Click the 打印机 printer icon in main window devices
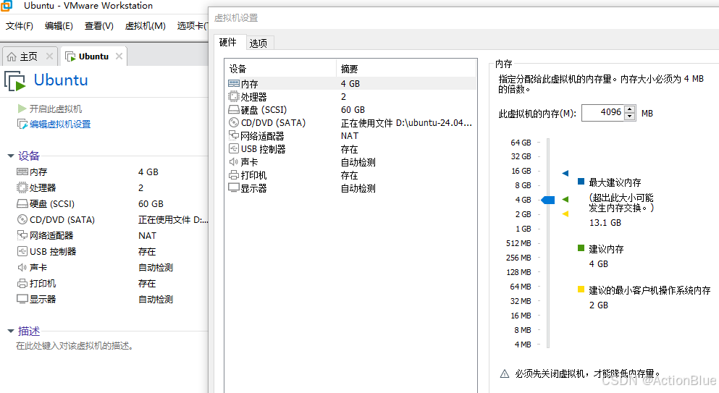The width and height of the screenshot is (719, 393). pos(22,284)
